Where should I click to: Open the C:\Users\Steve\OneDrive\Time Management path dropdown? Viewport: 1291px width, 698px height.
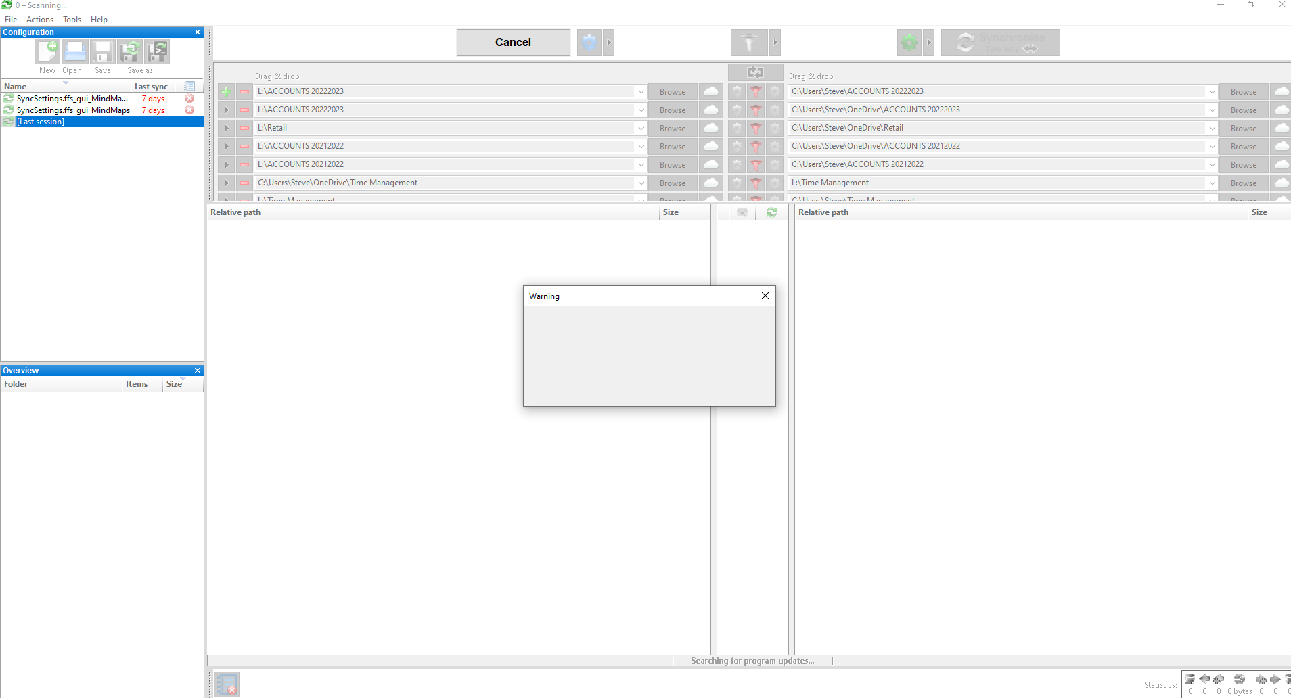[x=640, y=183]
